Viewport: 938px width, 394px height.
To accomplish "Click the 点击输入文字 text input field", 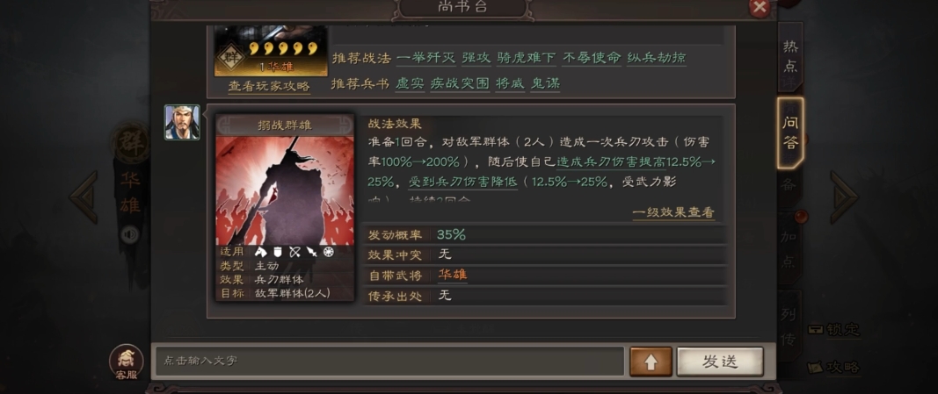I will [x=390, y=362].
